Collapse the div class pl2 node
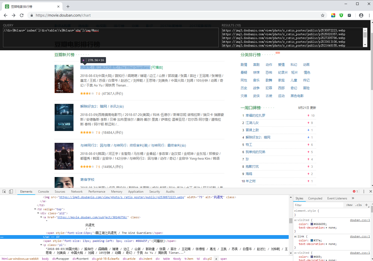The height and width of the screenshot is (261, 373). (x=38, y=213)
